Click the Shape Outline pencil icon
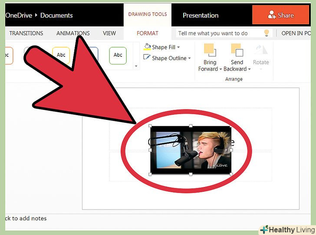This screenshot has width=316, height=235. click(x=147, y=58)
